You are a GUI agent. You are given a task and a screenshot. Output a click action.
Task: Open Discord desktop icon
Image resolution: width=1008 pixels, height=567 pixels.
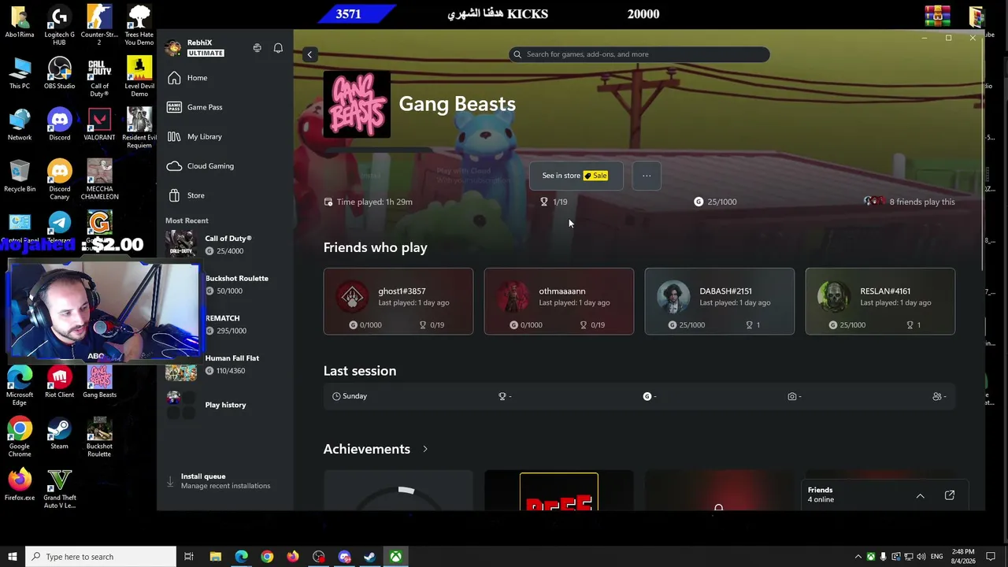(59, 125)
